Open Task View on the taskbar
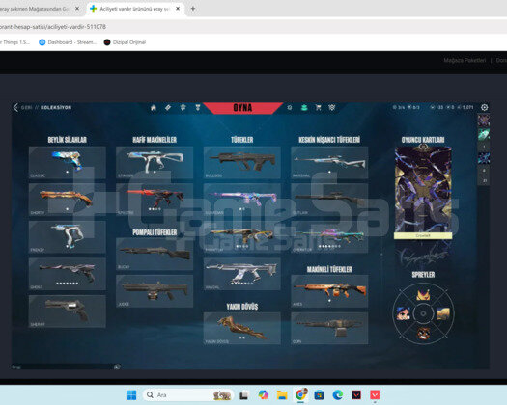507x405 pixels. point(244,395)
